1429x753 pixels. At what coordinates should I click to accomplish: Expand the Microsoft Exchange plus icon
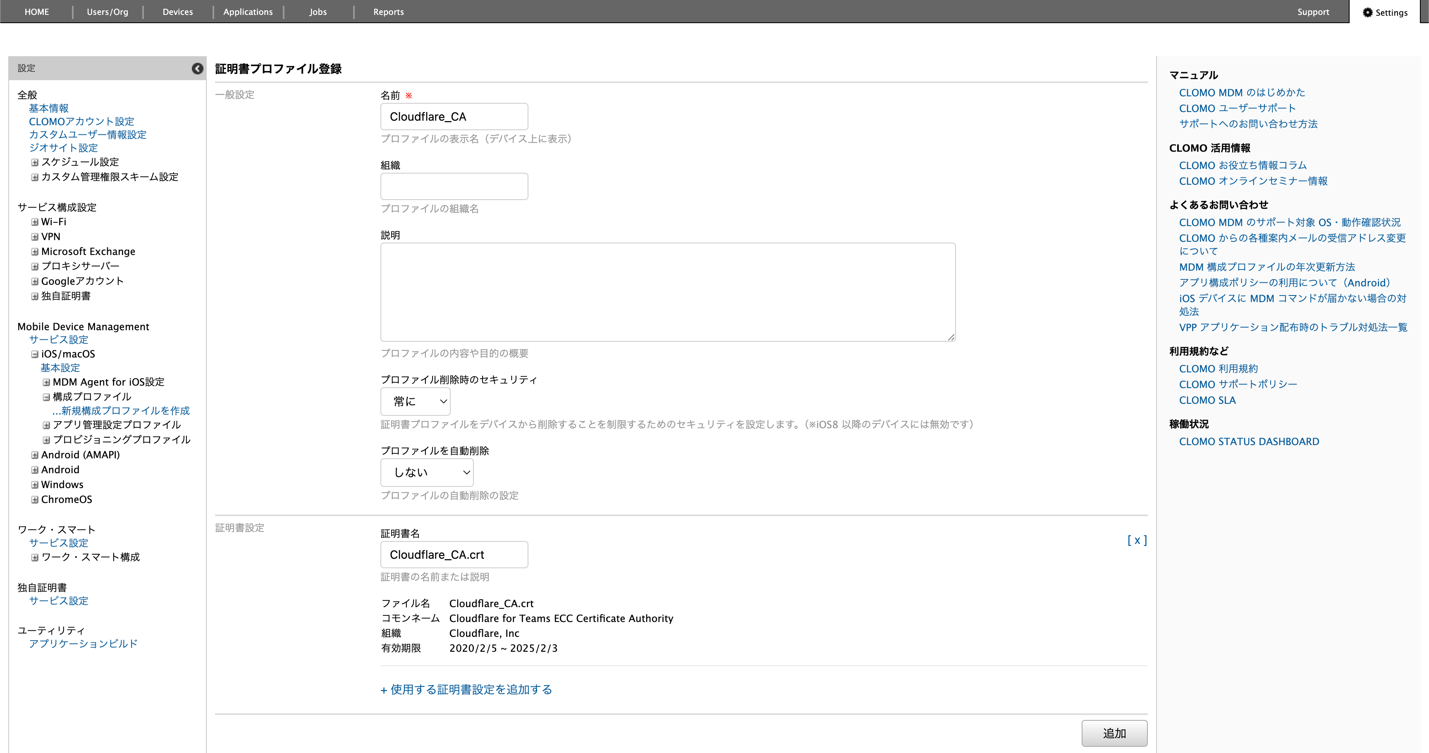click(34, 252)
